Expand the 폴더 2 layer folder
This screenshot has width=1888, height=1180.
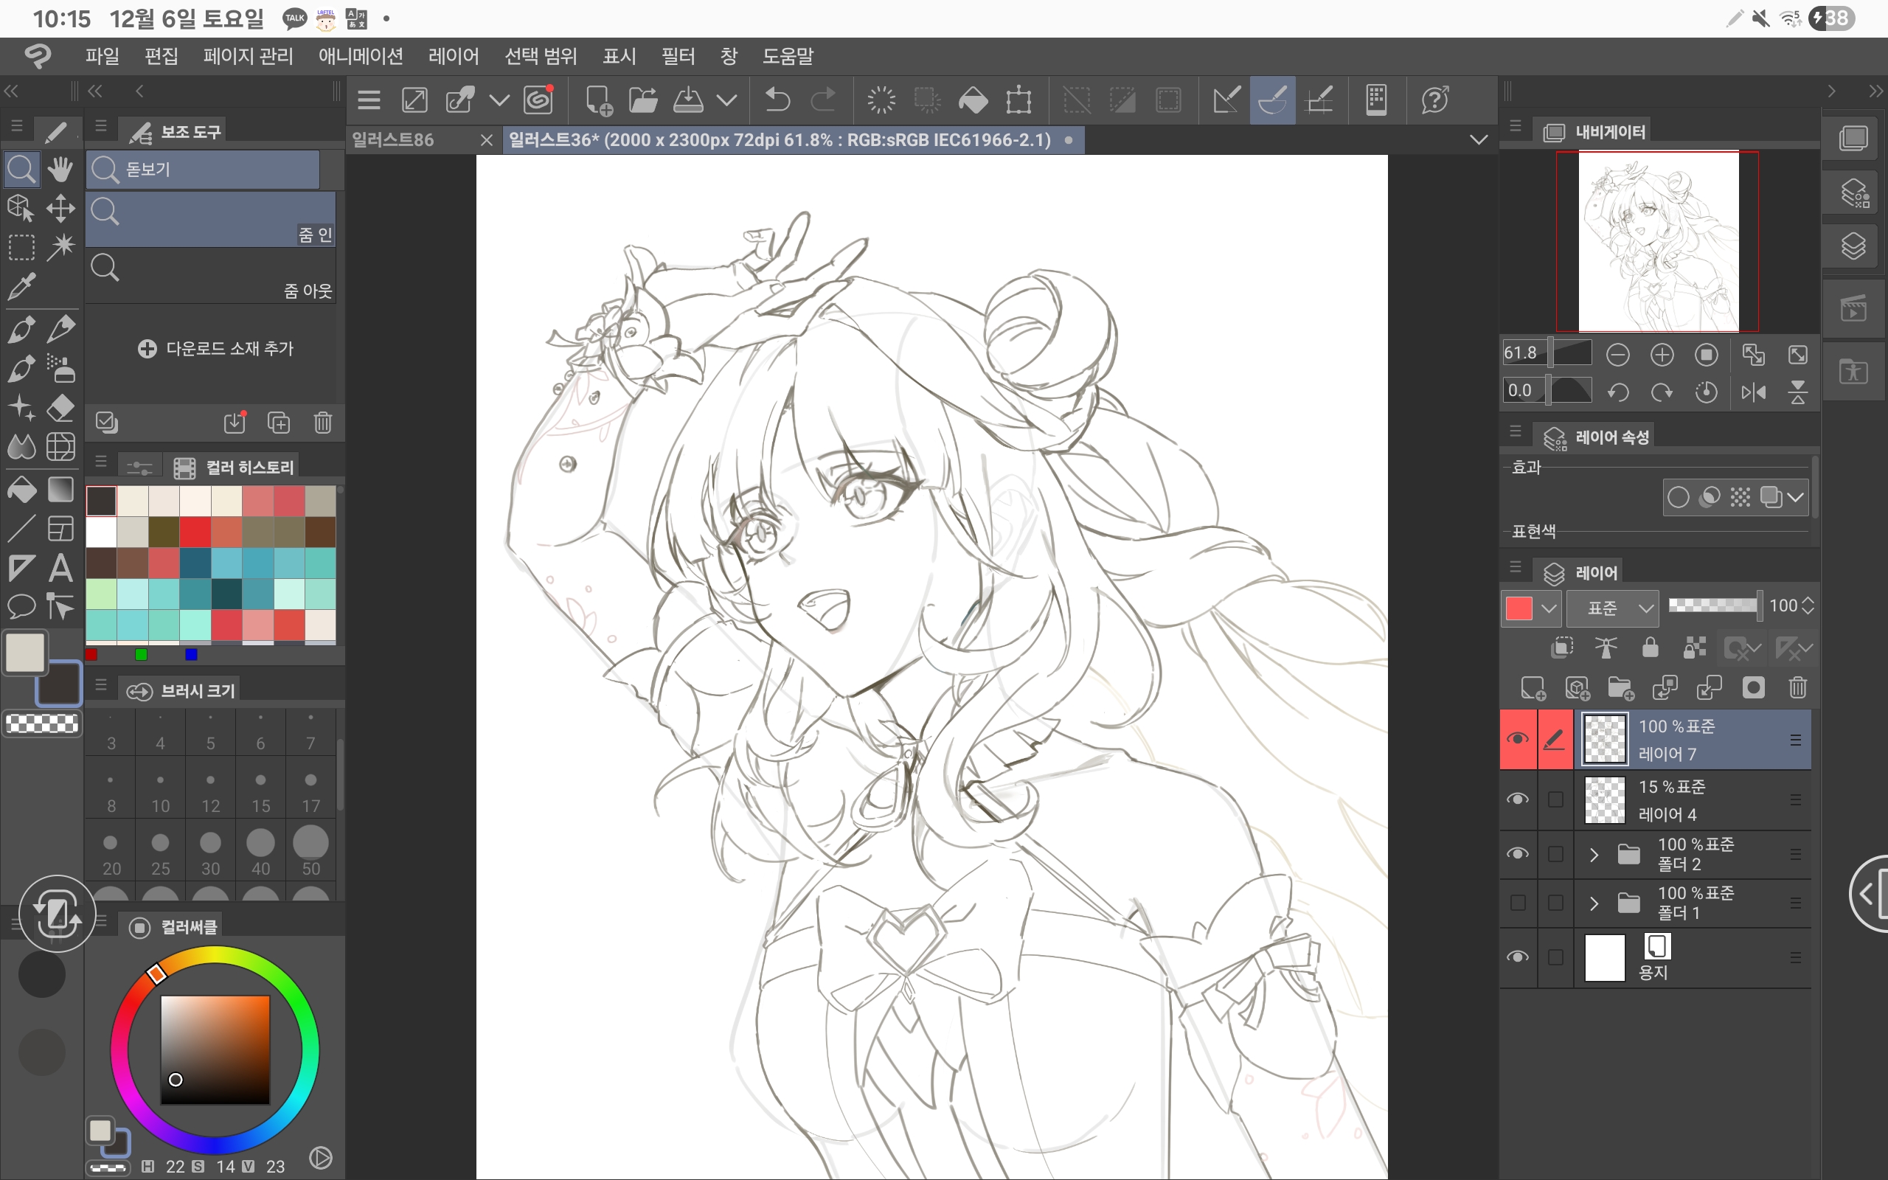tap(1594, 855)
